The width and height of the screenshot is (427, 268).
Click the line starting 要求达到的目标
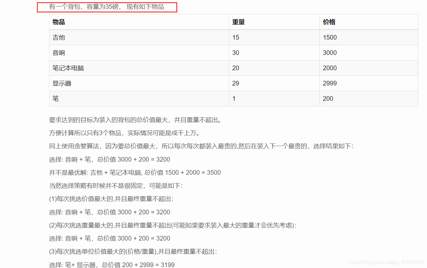(135, 120)
